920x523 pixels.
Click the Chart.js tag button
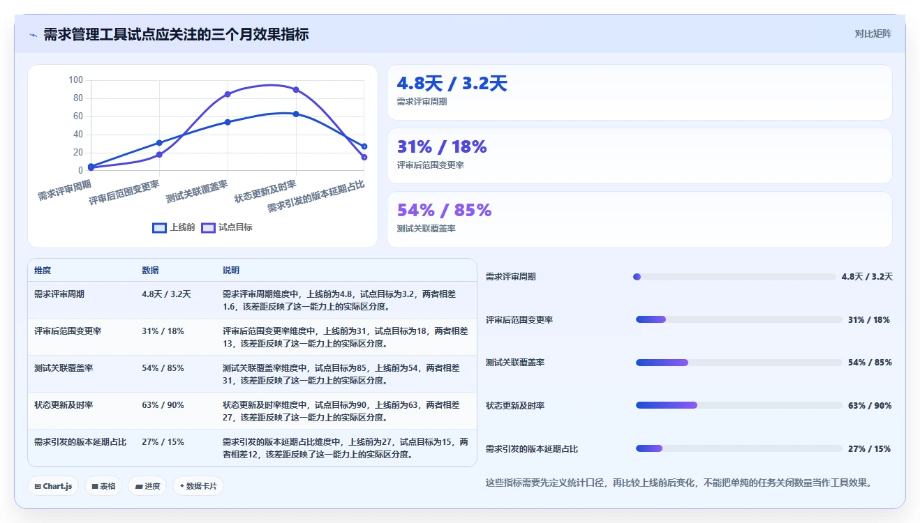click(53, 486)
